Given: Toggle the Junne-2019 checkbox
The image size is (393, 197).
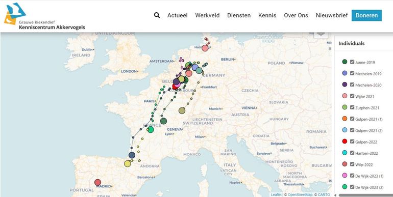Looking at the screenshot, I should coord(352,62).
